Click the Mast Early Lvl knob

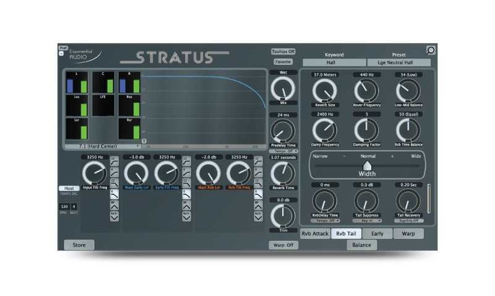(x=136, y=173)
